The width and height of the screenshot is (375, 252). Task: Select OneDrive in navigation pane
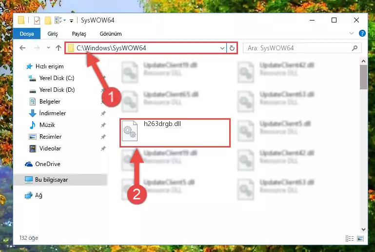[x=42, y=164]
